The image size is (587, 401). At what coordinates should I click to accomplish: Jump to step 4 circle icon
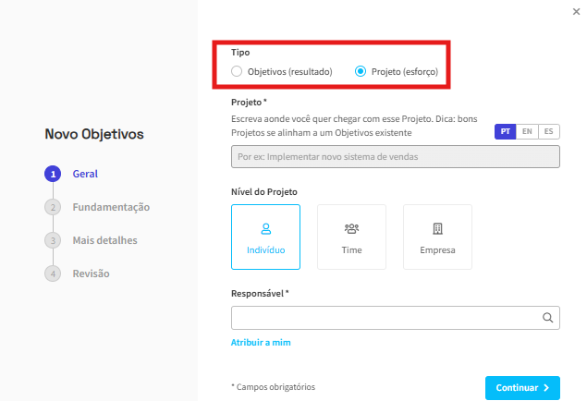point(53,273)
